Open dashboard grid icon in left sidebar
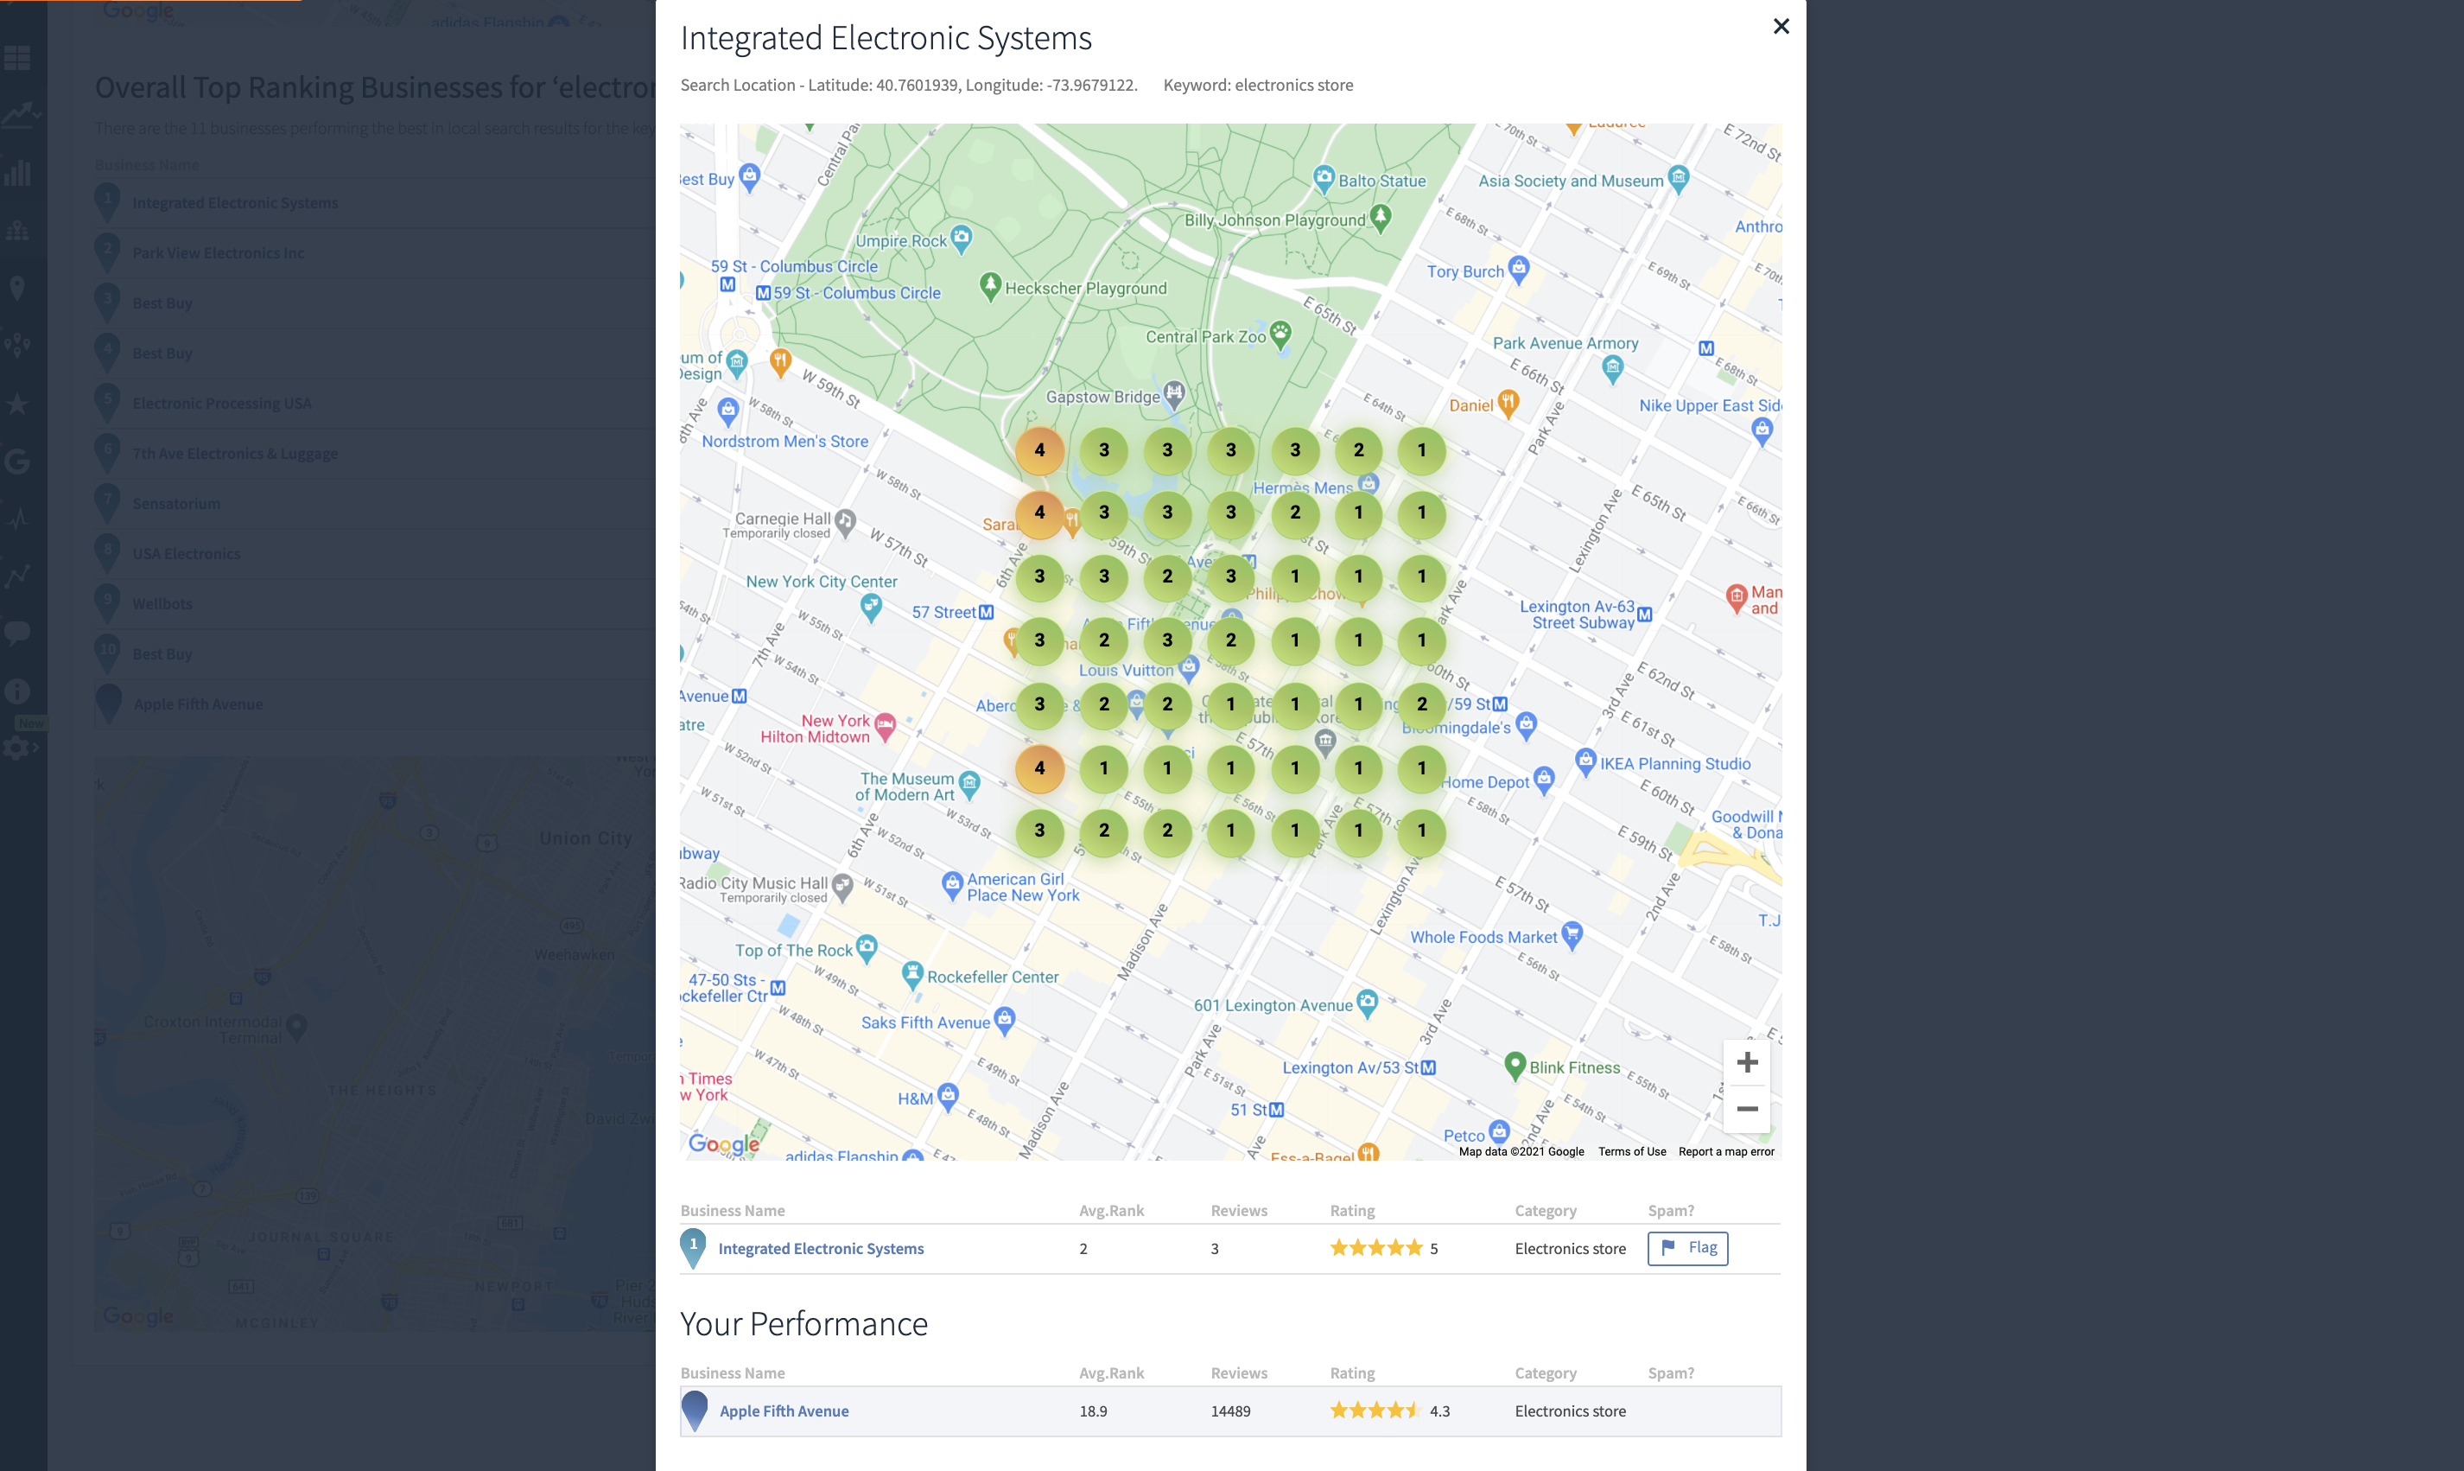 click(x=16, y=58)
